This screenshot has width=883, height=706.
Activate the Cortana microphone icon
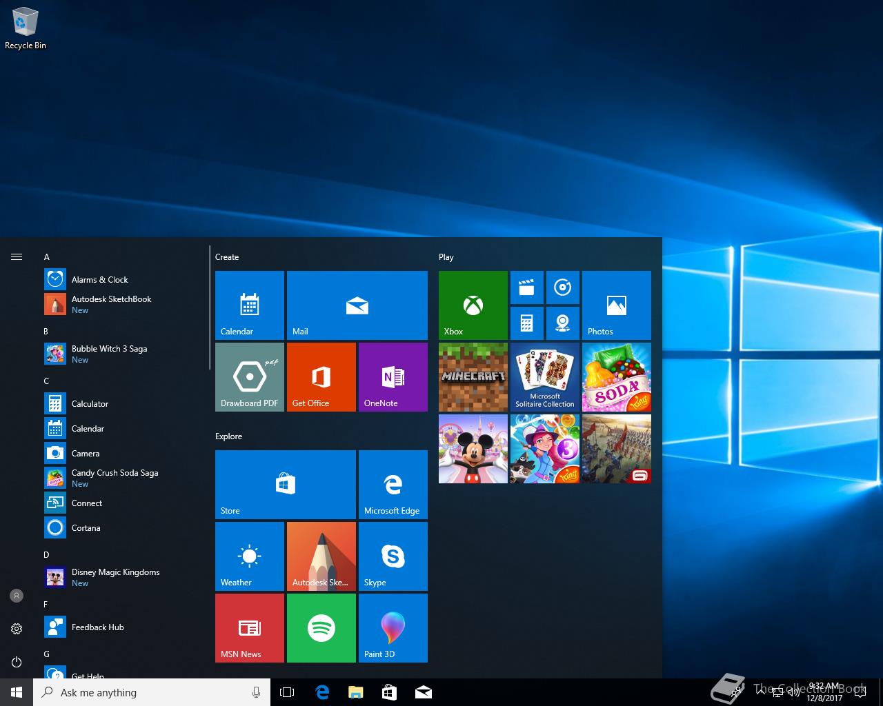coord(256,692)
